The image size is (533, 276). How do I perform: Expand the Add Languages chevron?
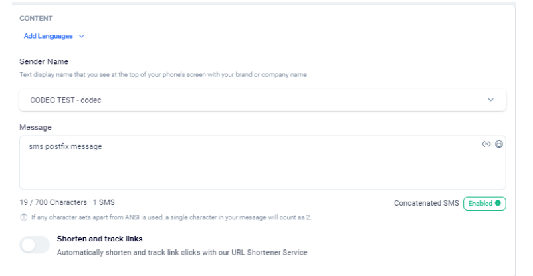tap(82, 36)
